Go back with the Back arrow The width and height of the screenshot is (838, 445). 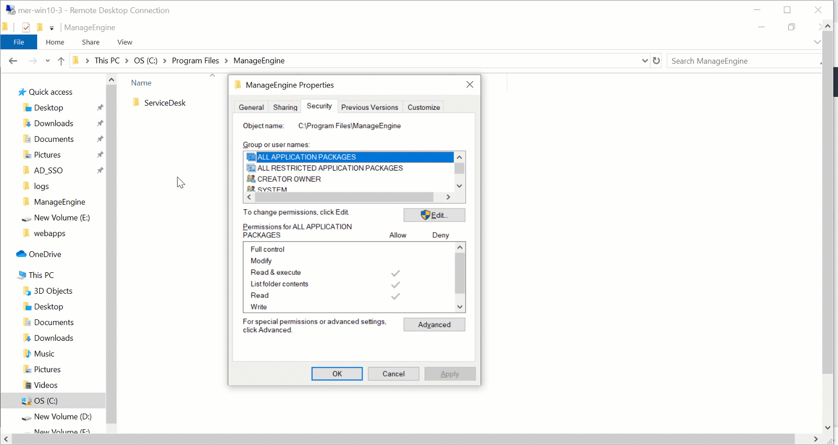coord(13,61)
